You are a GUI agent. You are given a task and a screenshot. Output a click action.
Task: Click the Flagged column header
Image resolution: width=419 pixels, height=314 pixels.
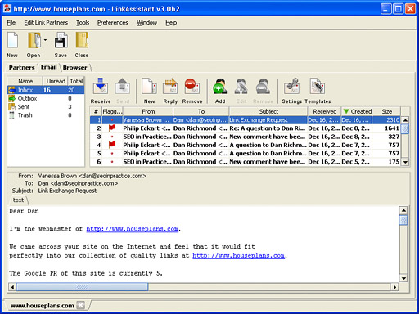[112, 111]
